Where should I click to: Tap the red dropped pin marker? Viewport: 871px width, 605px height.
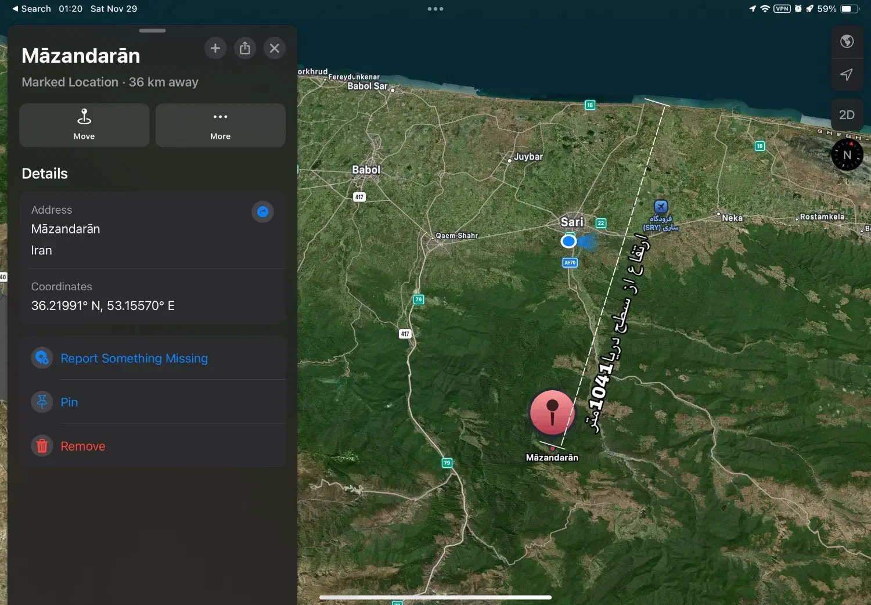click(x=552, y=413)
